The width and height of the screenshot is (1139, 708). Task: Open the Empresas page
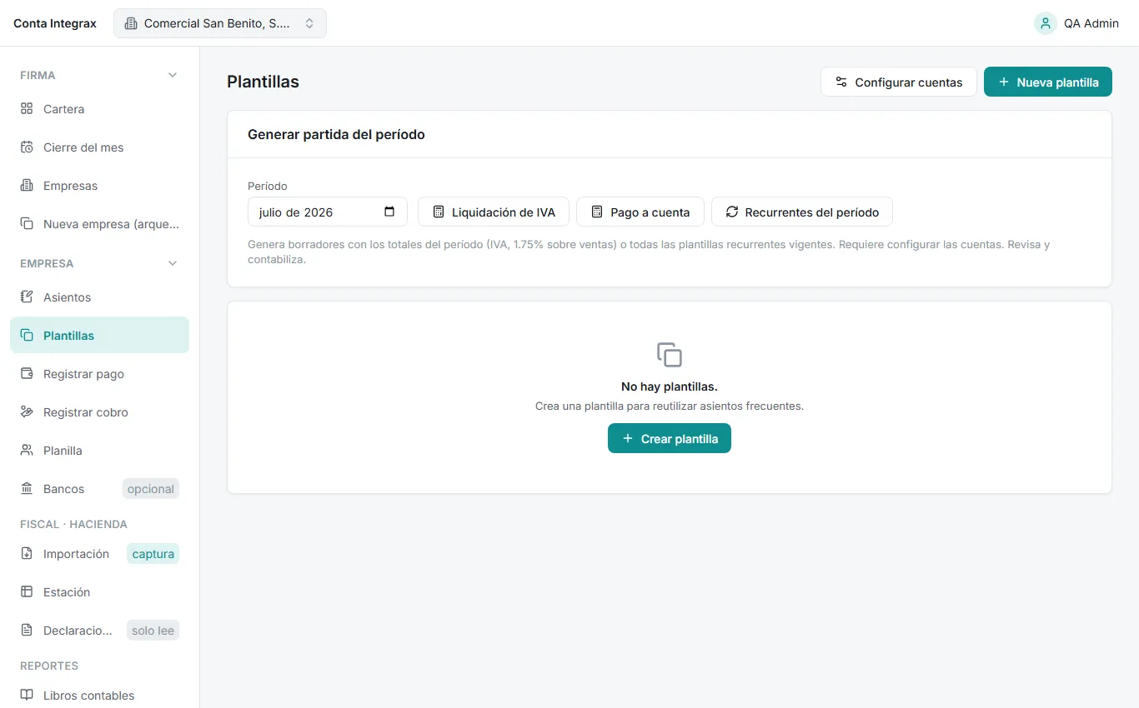point(100,186)
